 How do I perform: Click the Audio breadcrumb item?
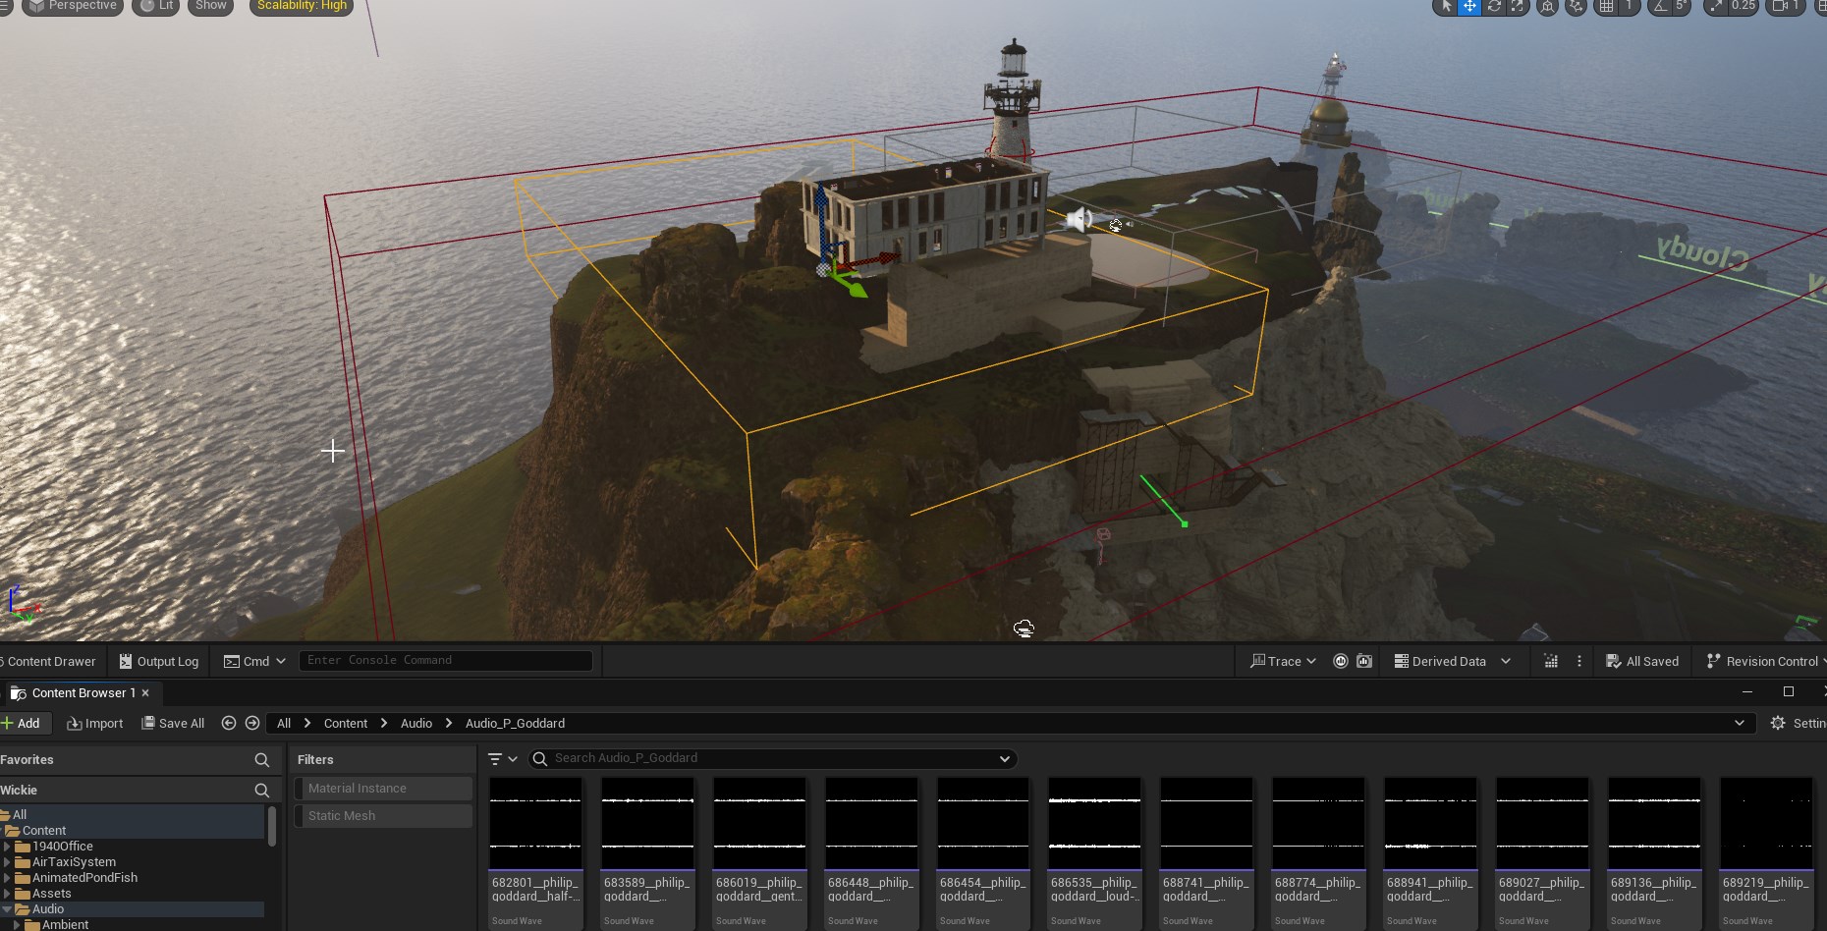416,723
